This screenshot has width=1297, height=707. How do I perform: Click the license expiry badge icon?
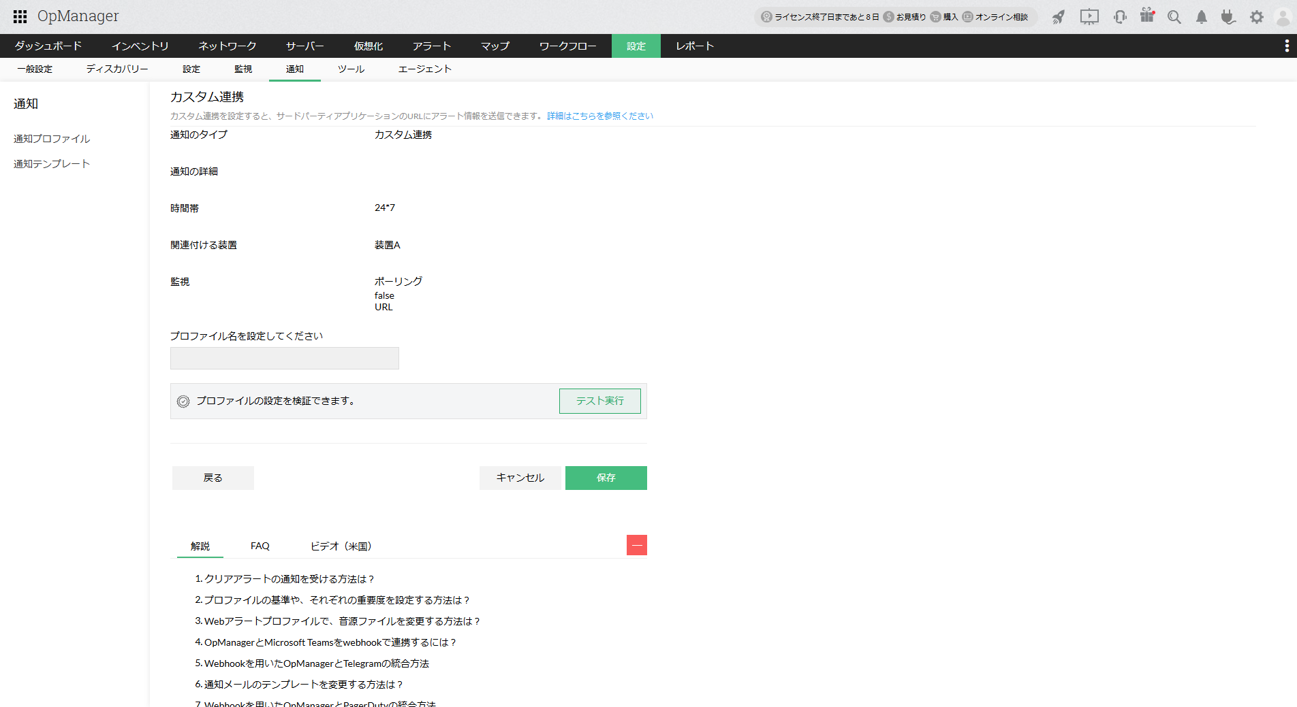(x=766, y=17)
